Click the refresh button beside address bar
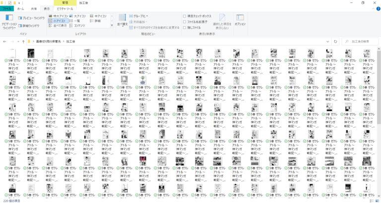 pyautogui.click(x=336, y=42)
